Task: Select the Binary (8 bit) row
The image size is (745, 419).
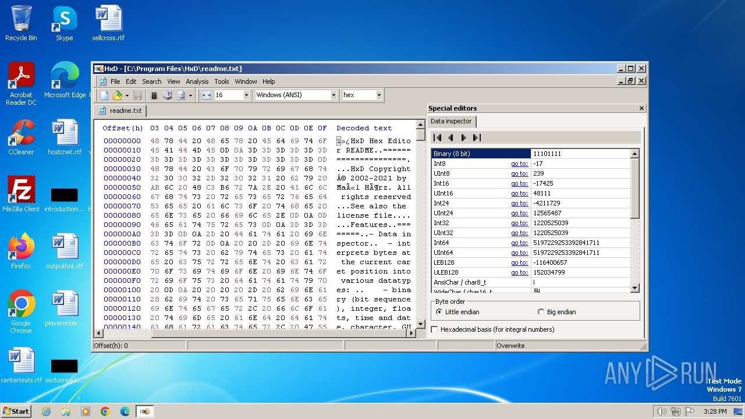Action: 531,154
